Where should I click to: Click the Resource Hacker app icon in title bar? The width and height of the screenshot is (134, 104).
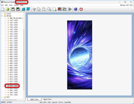(2, 2)
